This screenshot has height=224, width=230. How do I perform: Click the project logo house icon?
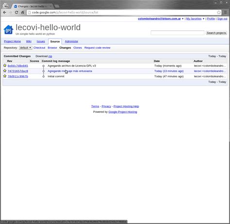tap(8, 30)
